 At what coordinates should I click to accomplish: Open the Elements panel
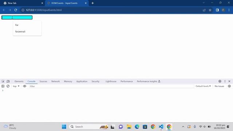click(x=19, y=82)
